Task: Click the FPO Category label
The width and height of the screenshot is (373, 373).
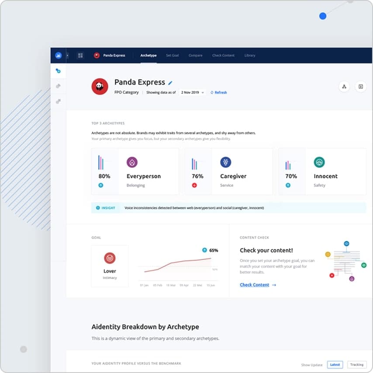Action: (127, 92)
